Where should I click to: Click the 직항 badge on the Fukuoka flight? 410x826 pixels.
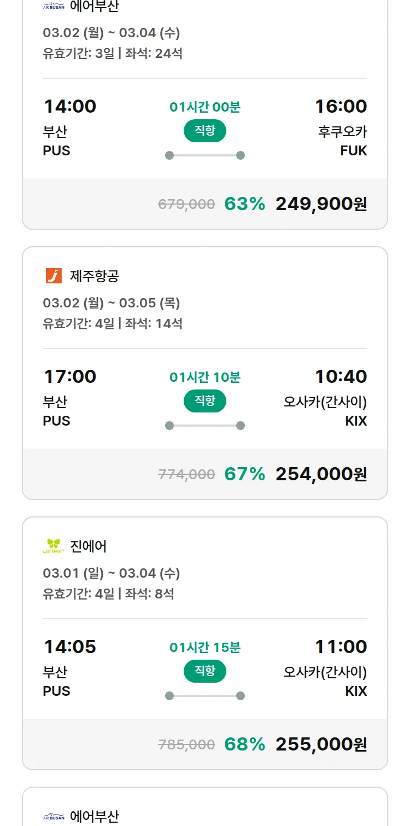tap(205, 131)
